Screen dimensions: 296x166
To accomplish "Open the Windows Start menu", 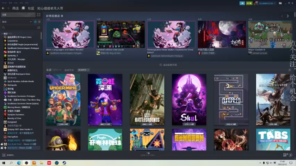I will click(4, 163).
